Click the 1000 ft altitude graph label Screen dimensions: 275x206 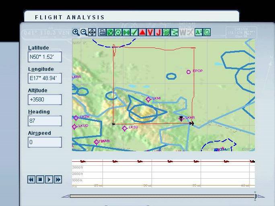click(x=77, y=180)
